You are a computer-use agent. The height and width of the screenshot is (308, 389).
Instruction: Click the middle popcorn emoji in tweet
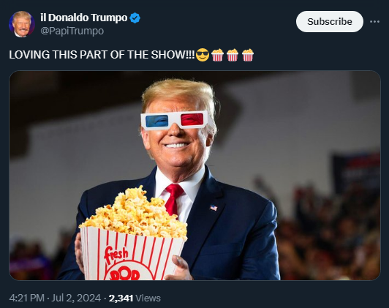click(233, 55)
